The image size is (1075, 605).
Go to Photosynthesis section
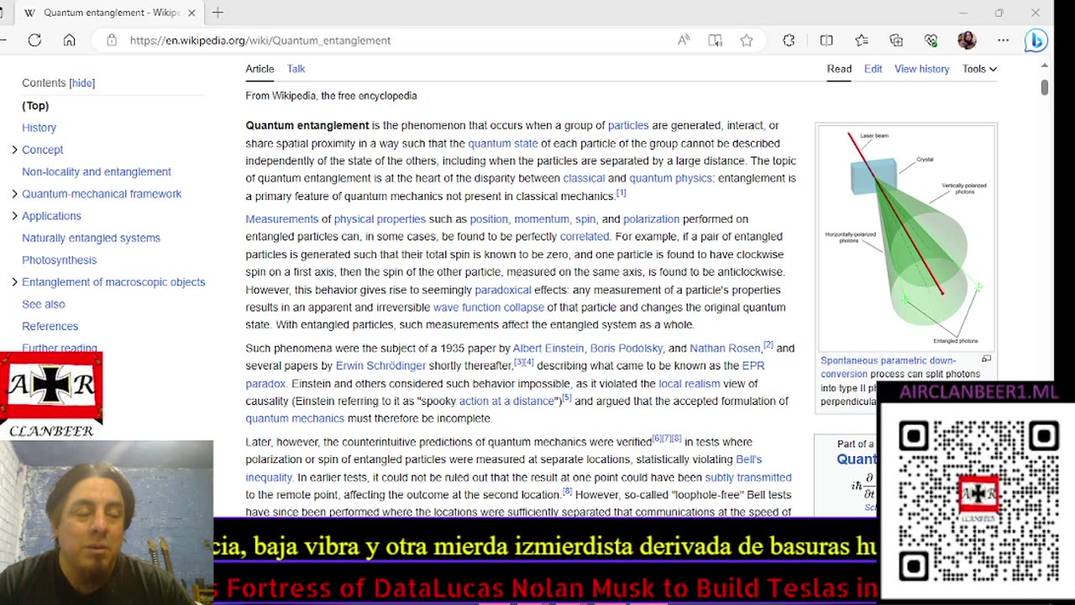[59, 260]
